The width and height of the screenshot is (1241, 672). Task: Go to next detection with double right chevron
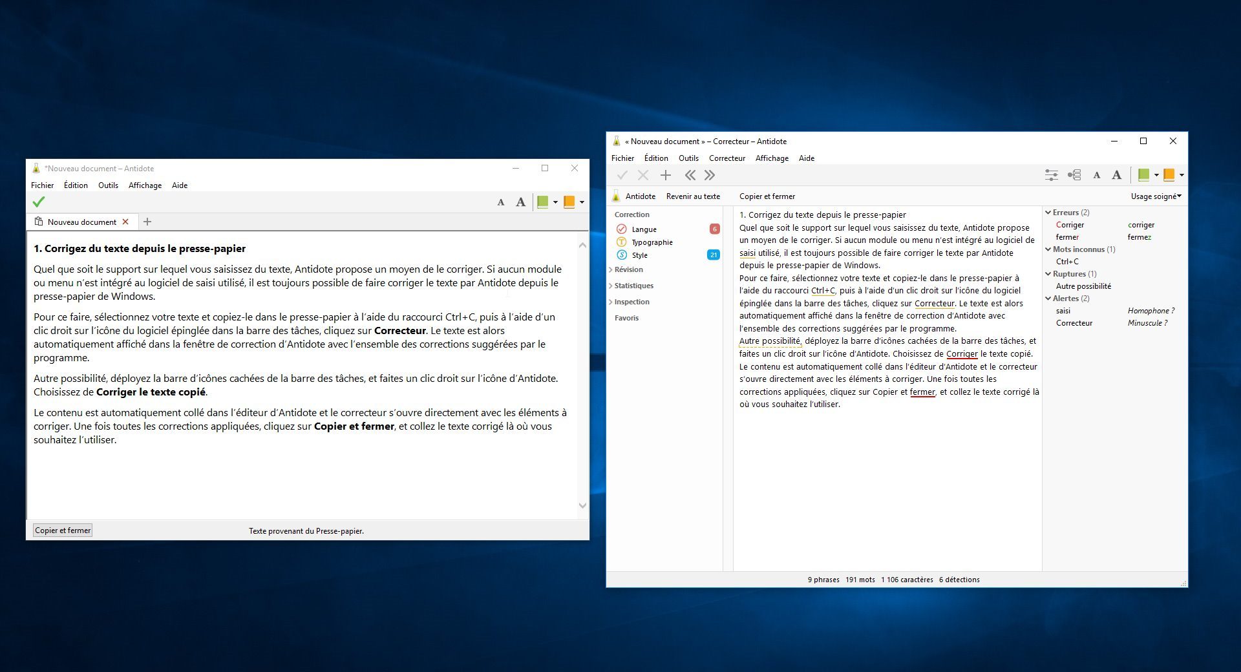(x=710, y=175)
